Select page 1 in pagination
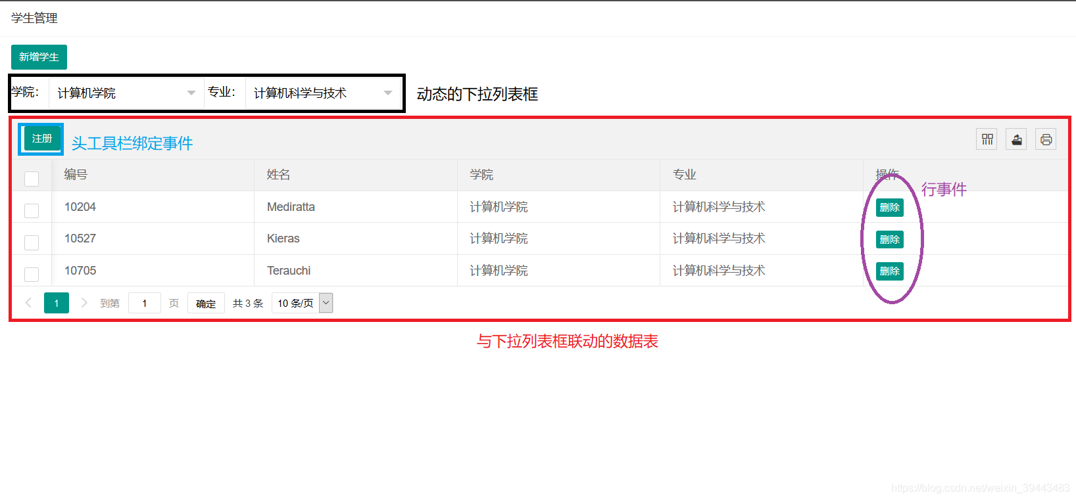1076x500 pixels. tap(57, 303)
